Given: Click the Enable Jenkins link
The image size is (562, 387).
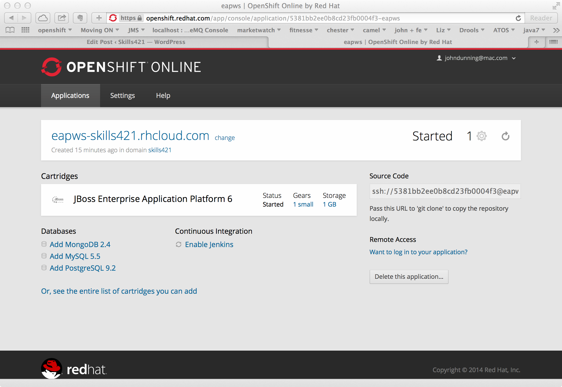Looking at the screenshot, I should [209, 245].
